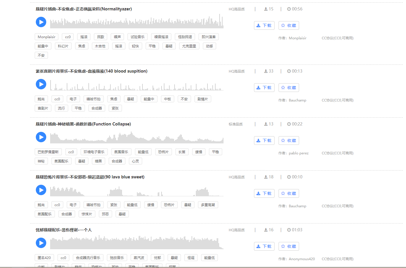Screen dimensions: 406x268
Task: Select the 多重高潮 tag
Action: pos(208,205)
